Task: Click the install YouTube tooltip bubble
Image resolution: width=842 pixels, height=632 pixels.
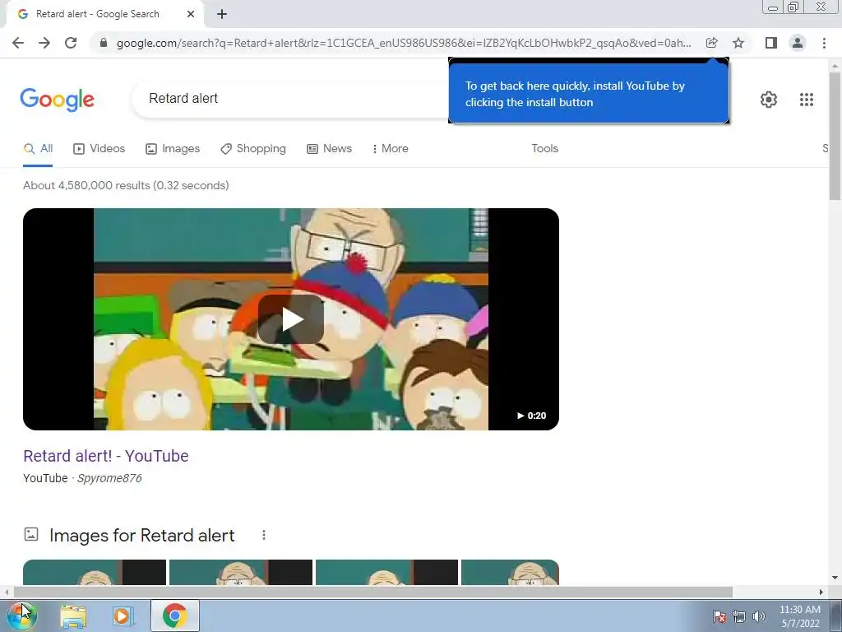Action: coord(589,94)
